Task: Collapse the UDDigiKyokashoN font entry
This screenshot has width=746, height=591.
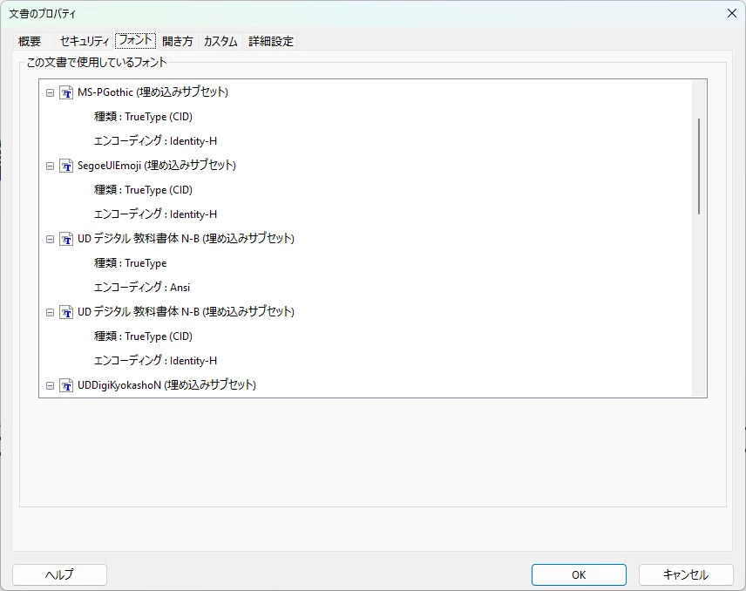Action: 50,385
